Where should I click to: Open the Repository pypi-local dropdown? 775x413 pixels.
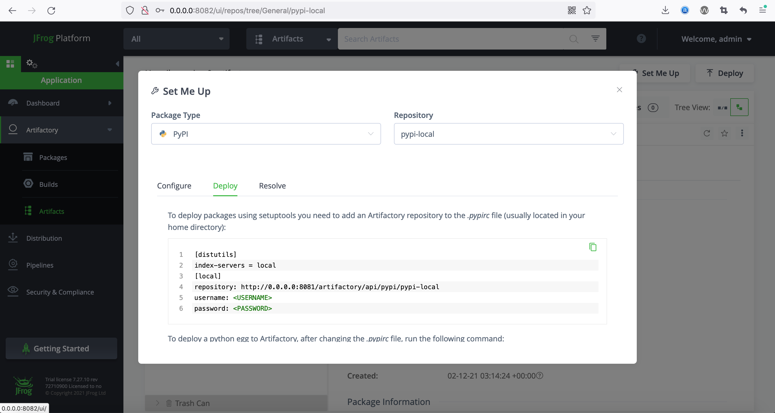pyautogui.click(x=508, y=134)
